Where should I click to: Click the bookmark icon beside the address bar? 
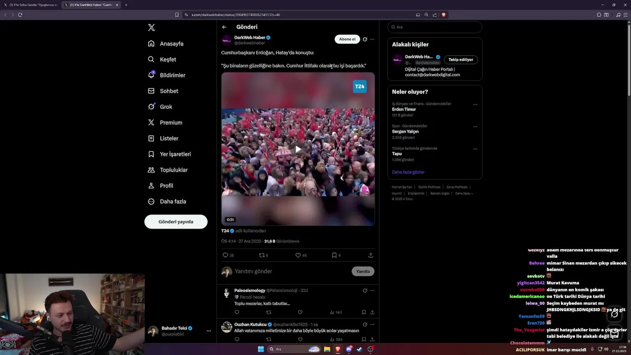176,15
